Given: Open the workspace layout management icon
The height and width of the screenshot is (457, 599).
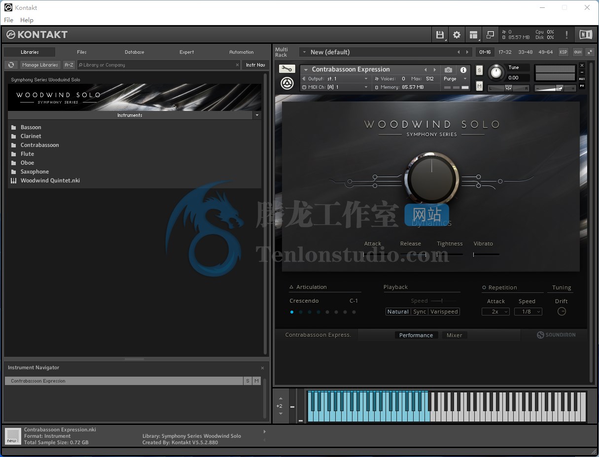Looking at the screenshot, I should tap(473, 35).
